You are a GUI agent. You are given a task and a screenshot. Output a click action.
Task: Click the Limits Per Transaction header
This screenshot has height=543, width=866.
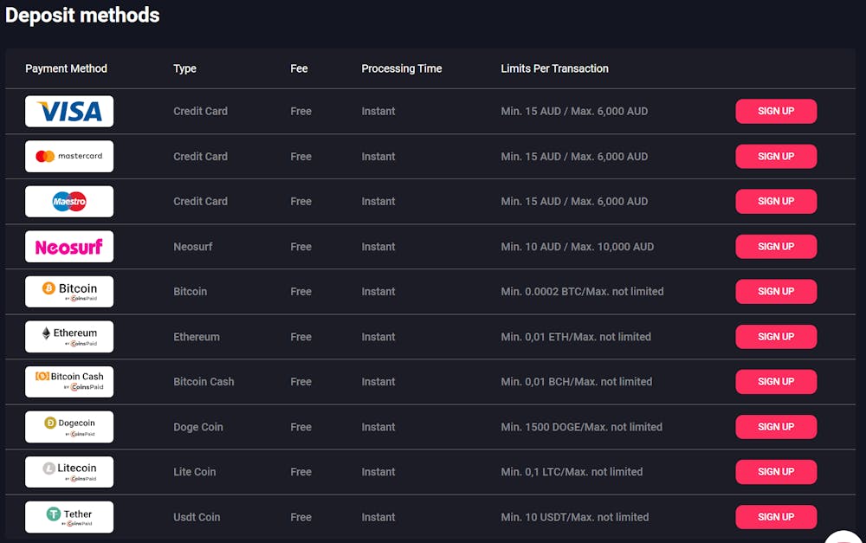click(x=554, y=68)
